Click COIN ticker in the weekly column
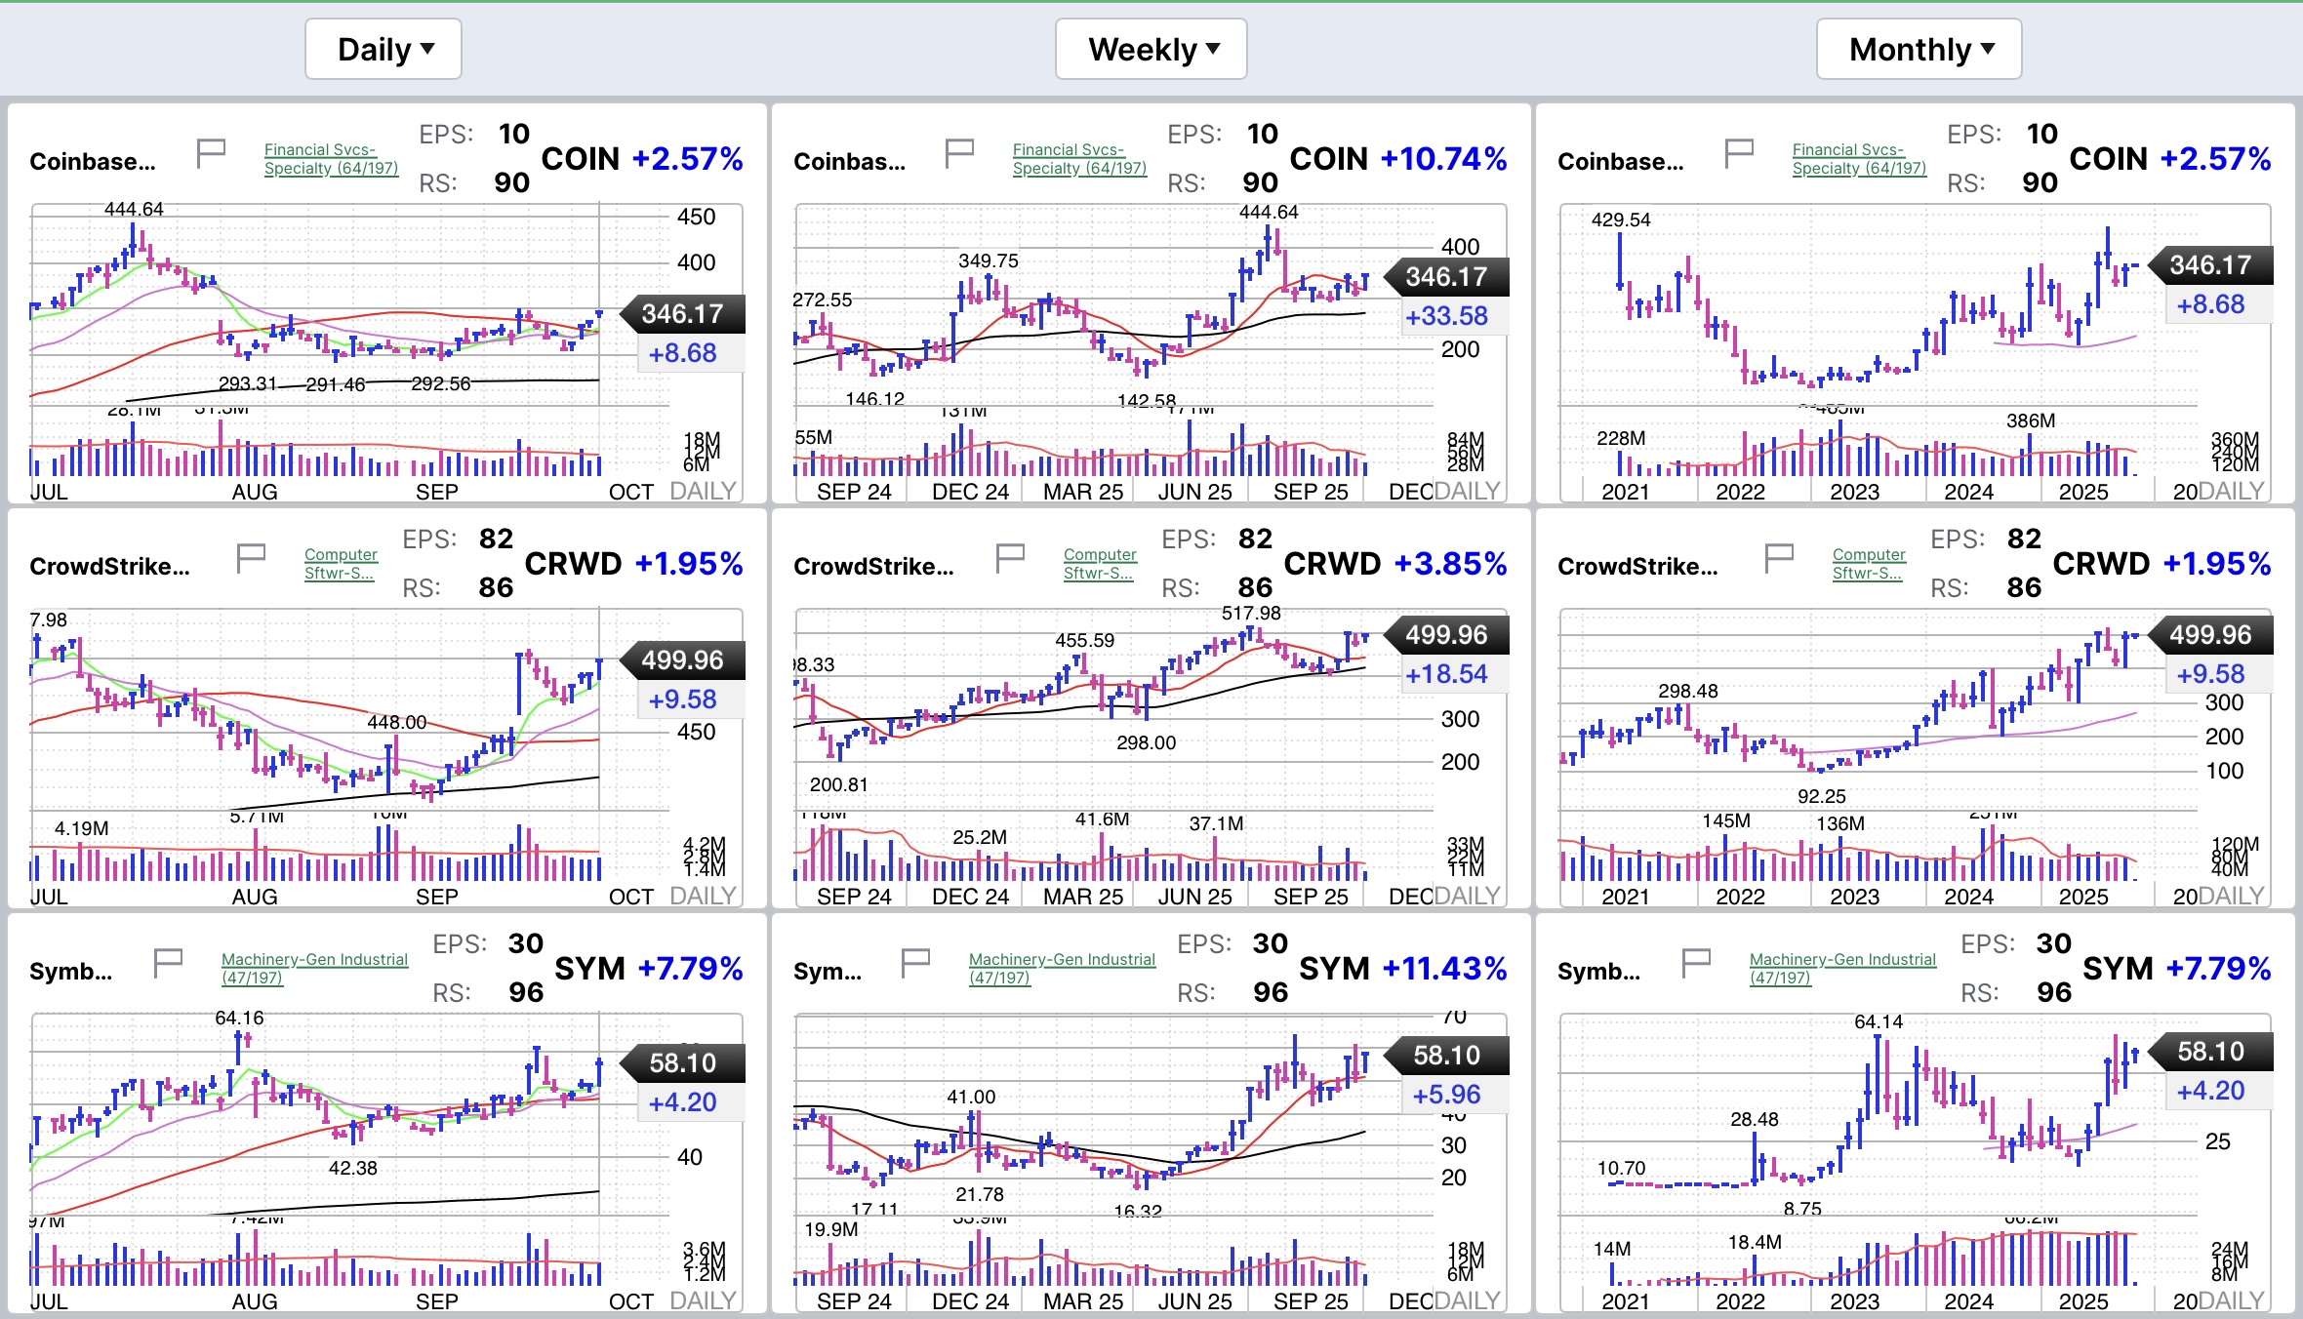 tap(1328, 159)
